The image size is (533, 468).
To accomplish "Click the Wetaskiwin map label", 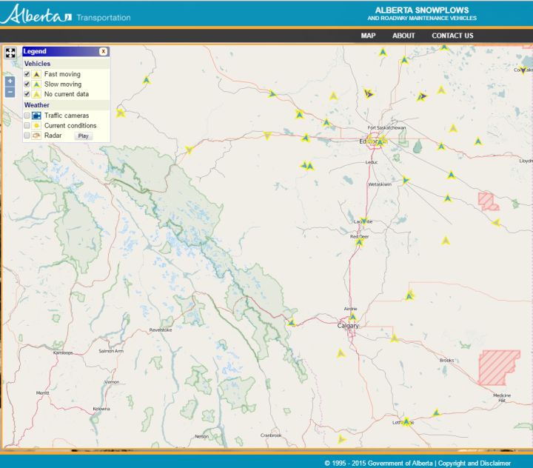I will (380, 184).
